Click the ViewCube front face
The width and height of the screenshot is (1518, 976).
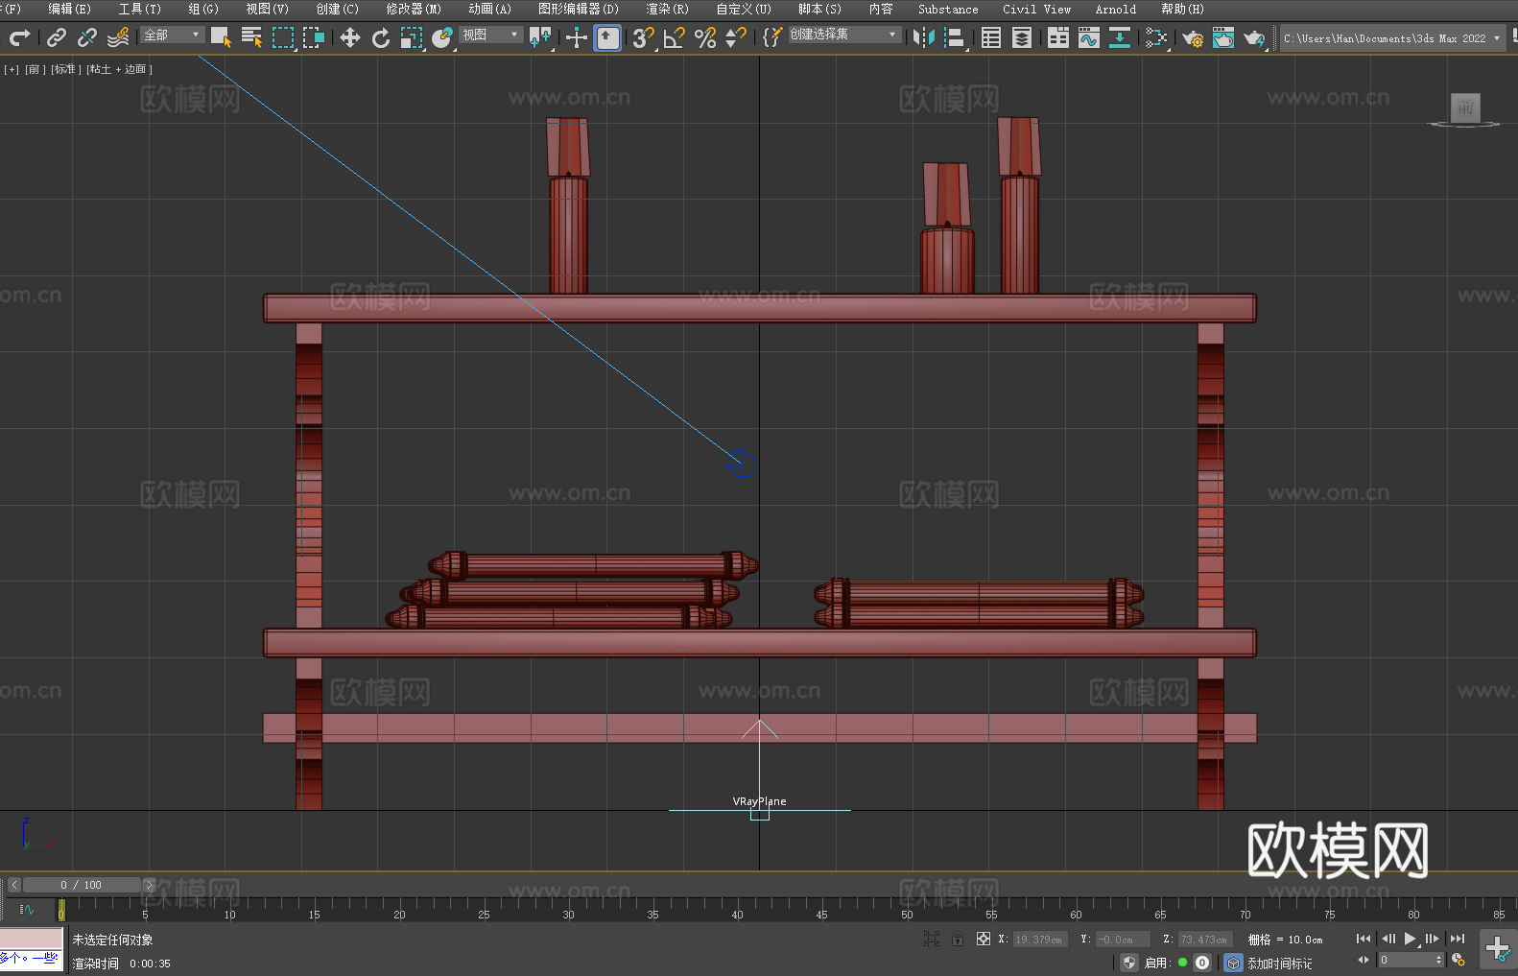(x=1465, y=107)
